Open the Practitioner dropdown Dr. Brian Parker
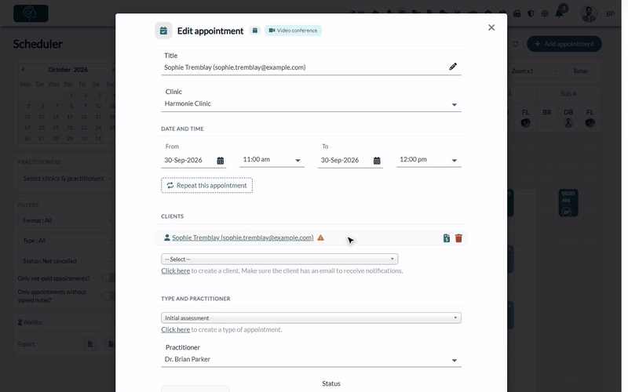628x392 pixels. 311,359
